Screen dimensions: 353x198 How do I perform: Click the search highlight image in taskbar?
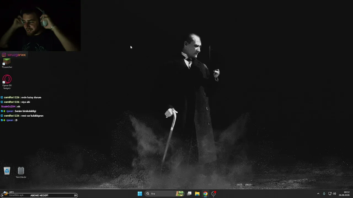[180, 194]
